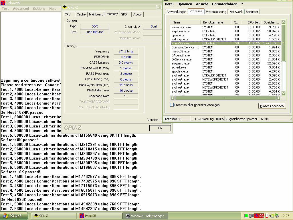Minimize the CPU-Z window
The width and height of the screenshot is (293, 220).
pyautogui.click(x=158, y=7)
